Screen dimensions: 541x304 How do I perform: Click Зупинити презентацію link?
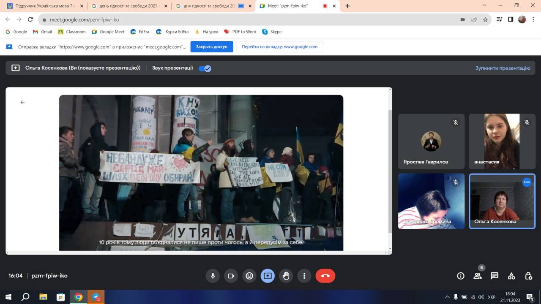click(x=503, y=68)
